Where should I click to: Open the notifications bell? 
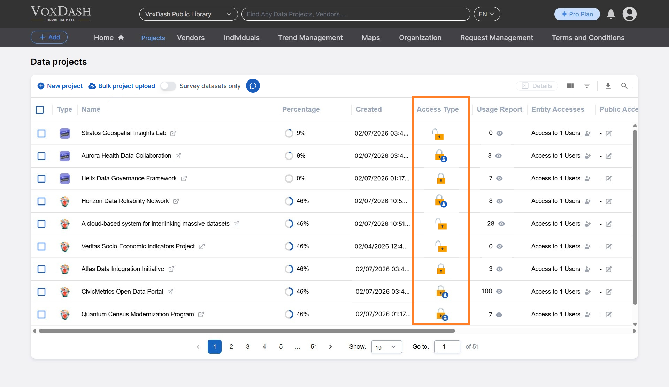point(611,14)
